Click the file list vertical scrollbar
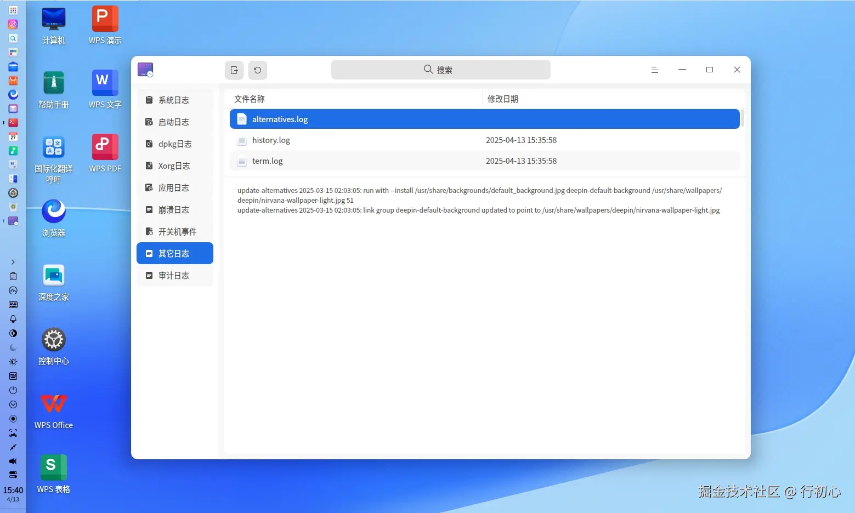Viewport: 855px width, 513px height. (x=742, y=118)
